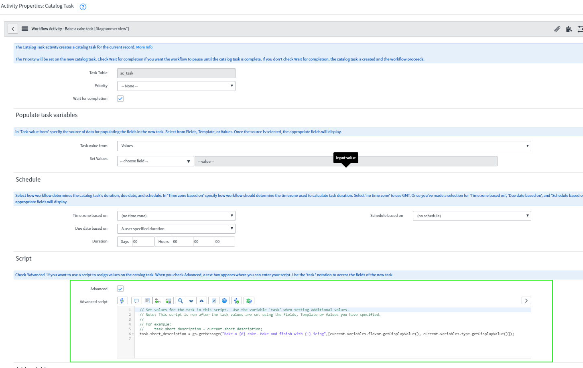583x368 pixels.
Task: Toggle comment icon in script toolbar
Action: [x=136, y=301]
